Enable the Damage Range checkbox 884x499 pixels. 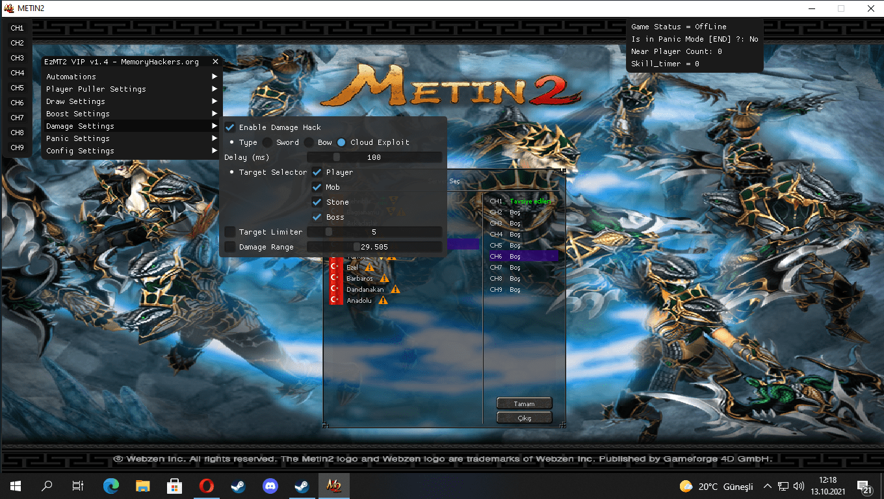click(x=229, y=247)
